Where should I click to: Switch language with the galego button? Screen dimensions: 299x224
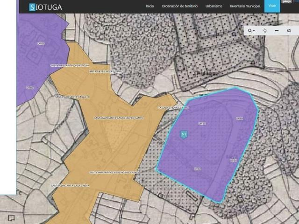tap(287, 1)
